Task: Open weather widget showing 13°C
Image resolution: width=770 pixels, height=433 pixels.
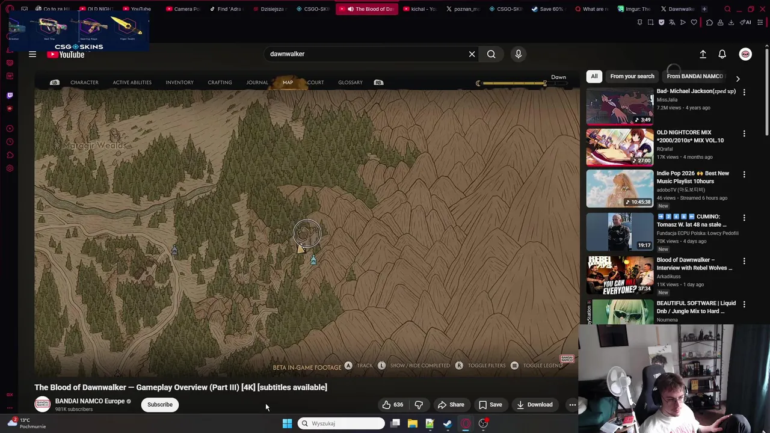Action: [27, 423]
